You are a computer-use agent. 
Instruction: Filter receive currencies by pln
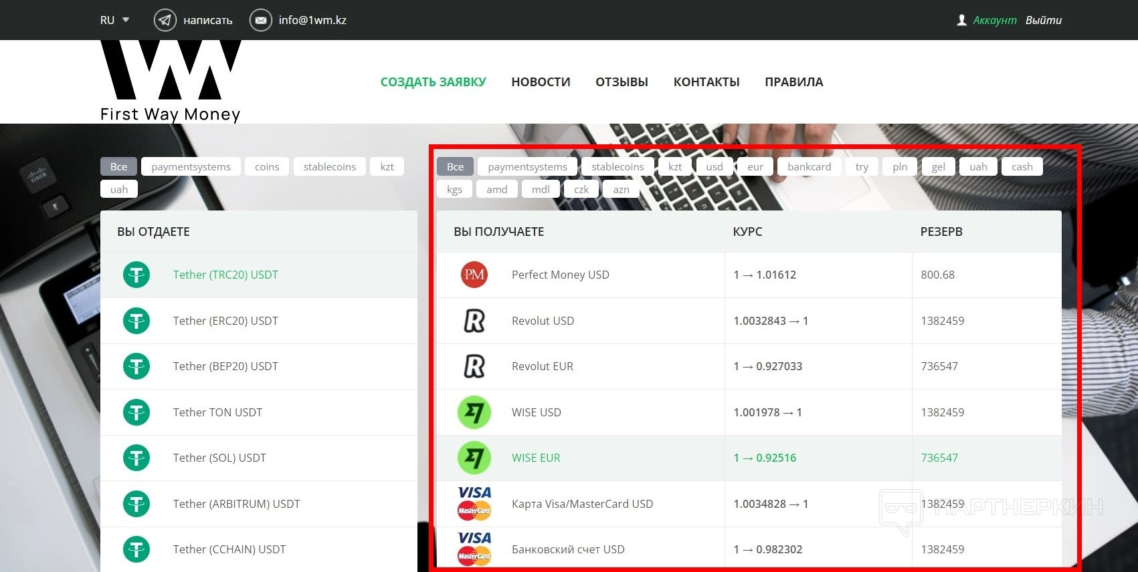tap(900, 166)
